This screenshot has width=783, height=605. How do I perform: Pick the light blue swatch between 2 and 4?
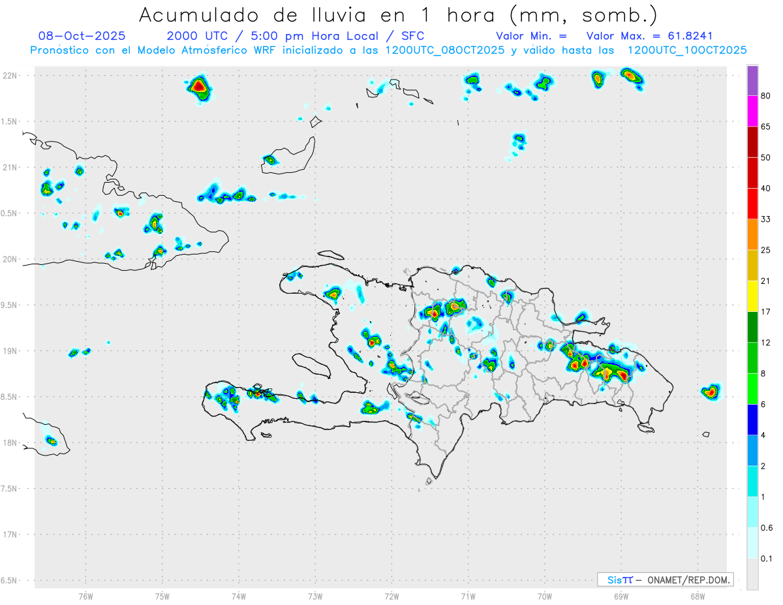[x=752, y=450]
